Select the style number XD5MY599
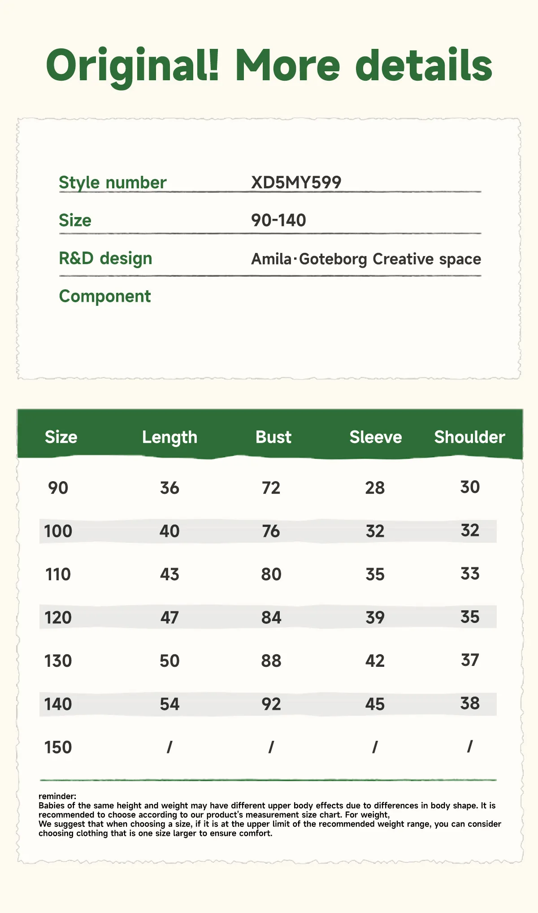This screenshot has height=913, width=538. (x=296, y=182)
